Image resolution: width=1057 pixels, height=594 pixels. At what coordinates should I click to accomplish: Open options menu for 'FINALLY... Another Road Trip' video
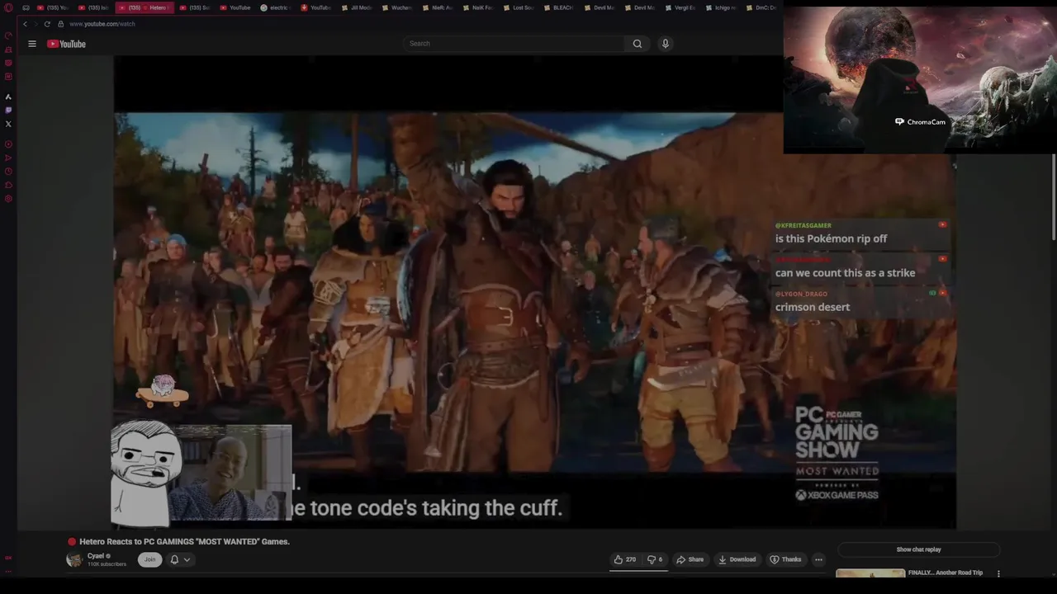(998, 573)
